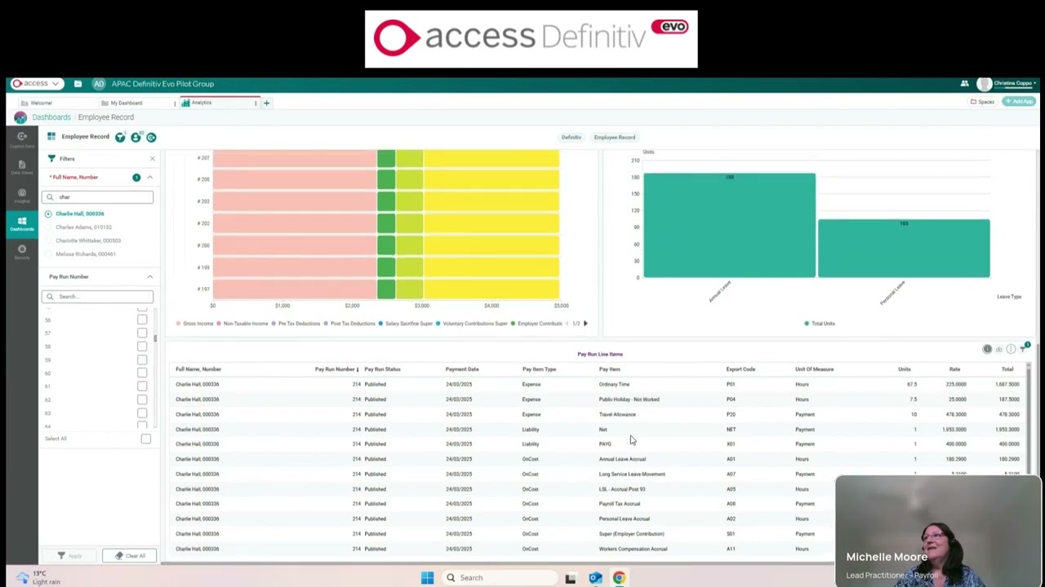Collapse the Pay Run Number filter section

point(149,276)
